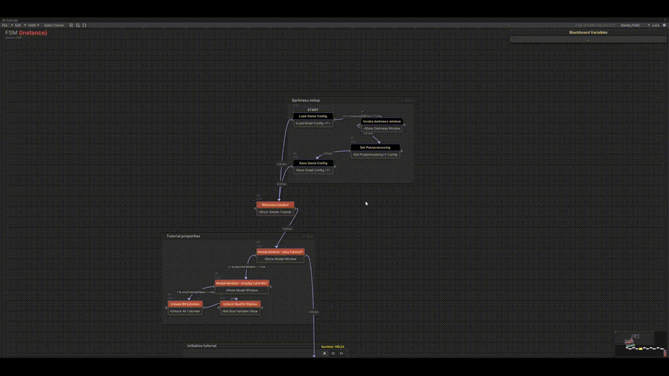Click the Load Small Config action label
669x376 pixels.
313,123
